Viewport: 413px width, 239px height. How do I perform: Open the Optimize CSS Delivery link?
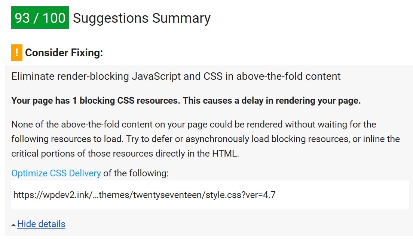point(56,173)
